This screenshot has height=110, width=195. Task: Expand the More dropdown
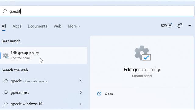coord(74,26)
